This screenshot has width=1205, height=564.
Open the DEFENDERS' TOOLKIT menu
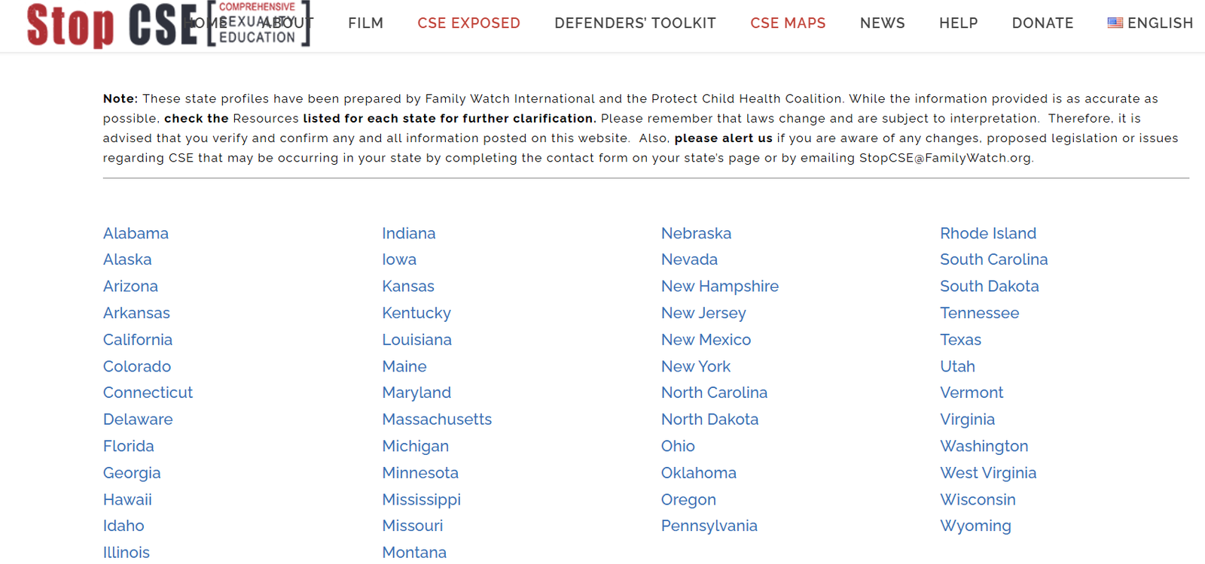pyautogui.click(x=635, y=23)
